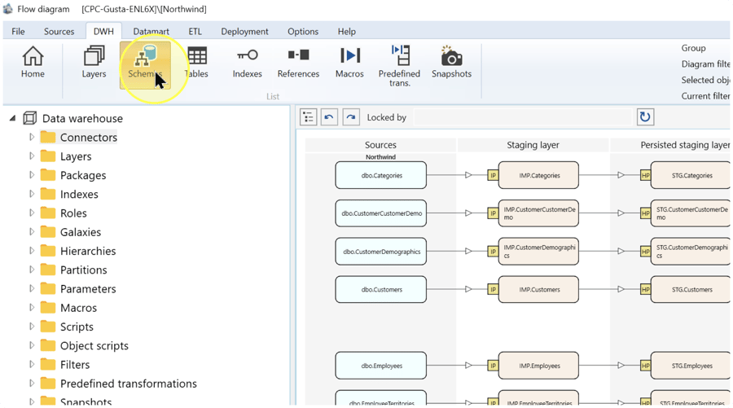The height and width of the screenshot is (408, 733).
Task: Switch to the Datamart tab
Action: (151, 31)
